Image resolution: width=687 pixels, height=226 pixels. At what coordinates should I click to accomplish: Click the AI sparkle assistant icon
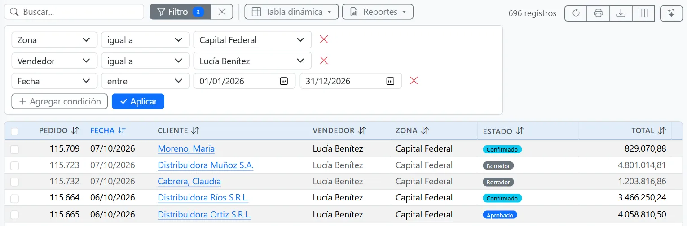point(671,13)
